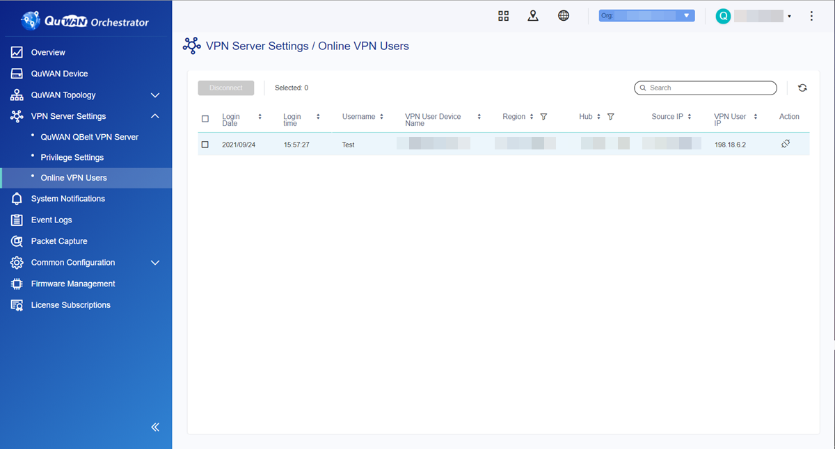
Task: Click the QuWAN Orchestrator logo
Action: coord(86,22)
